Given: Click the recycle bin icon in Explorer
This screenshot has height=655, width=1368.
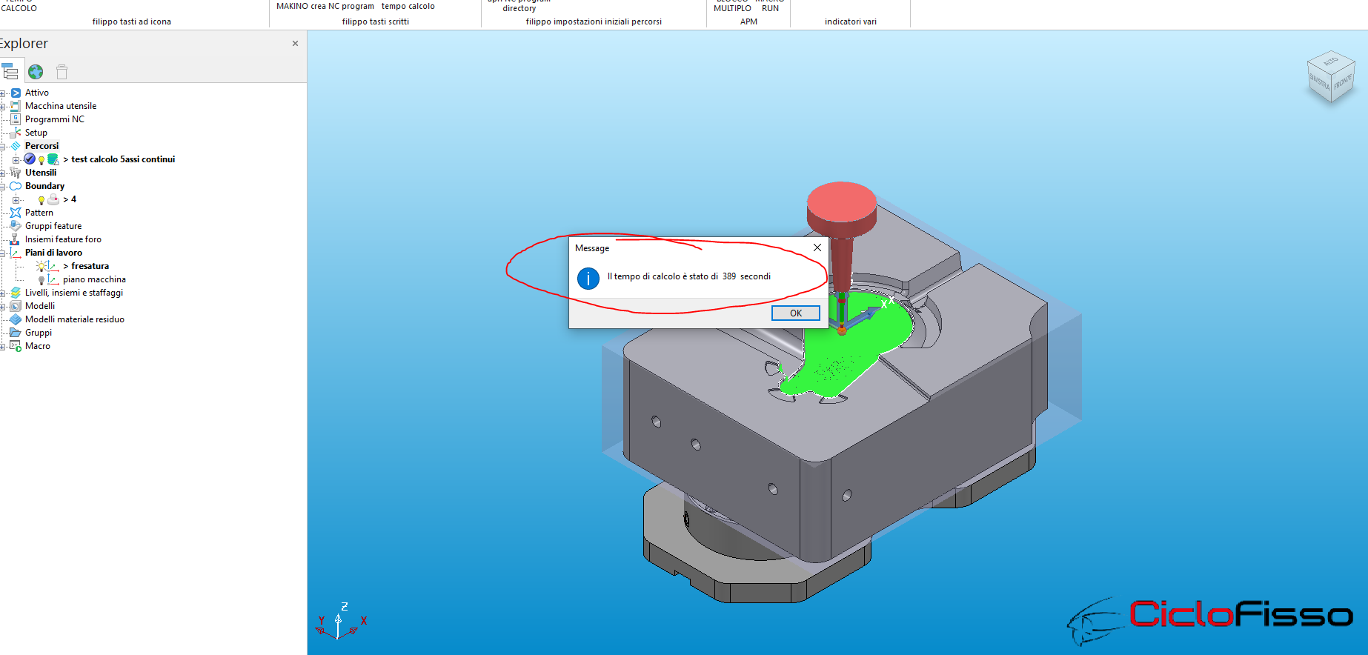Looking at the screenshot, I should pos(62,72).
